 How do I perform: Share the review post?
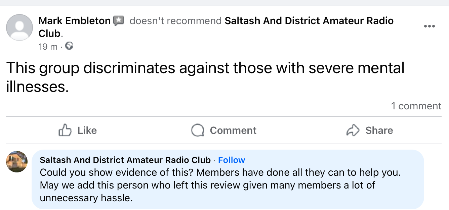(x=369, y=130)
